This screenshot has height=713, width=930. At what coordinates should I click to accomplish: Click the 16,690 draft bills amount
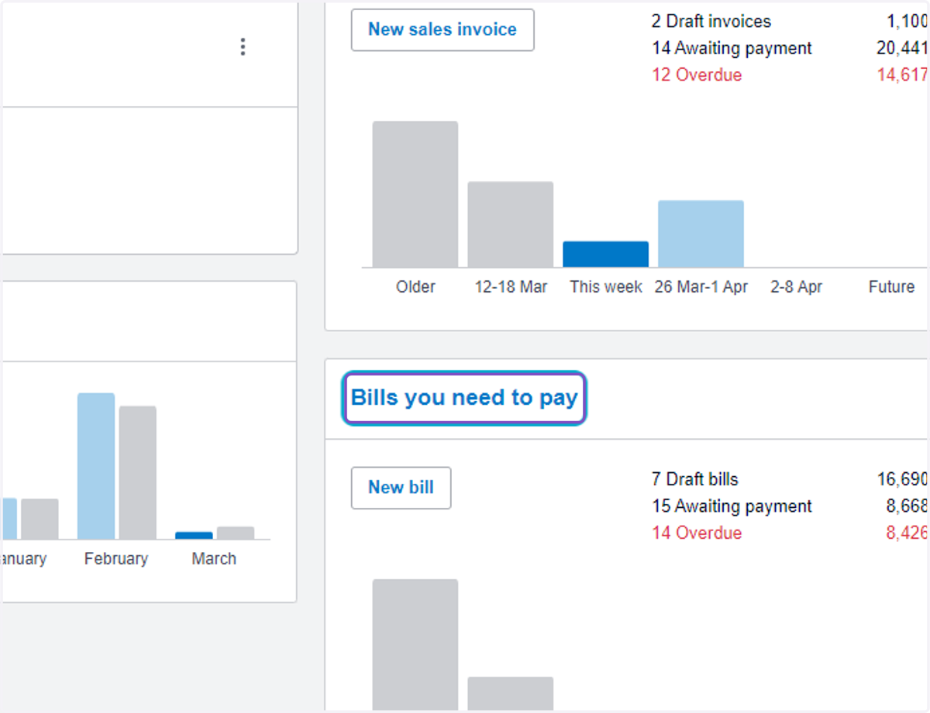pos(902,479)
